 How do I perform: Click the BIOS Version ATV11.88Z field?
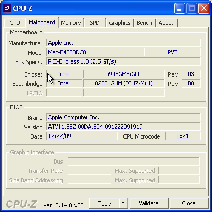coord(123,127)
